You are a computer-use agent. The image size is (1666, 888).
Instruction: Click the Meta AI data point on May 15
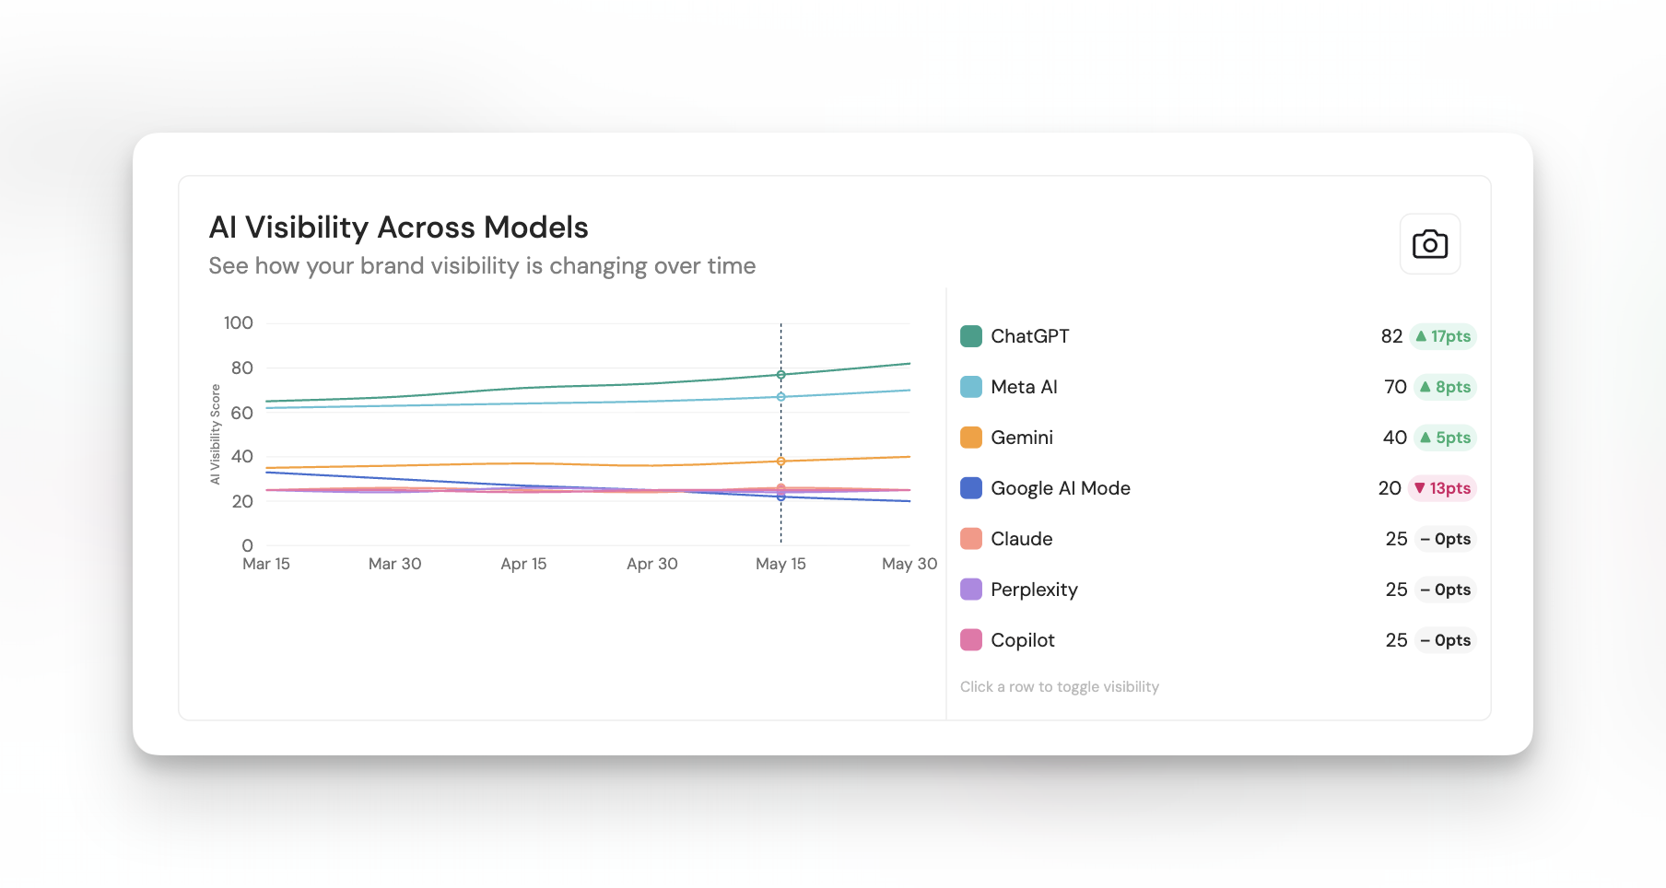pyautogui.click(x=780, y=397)
